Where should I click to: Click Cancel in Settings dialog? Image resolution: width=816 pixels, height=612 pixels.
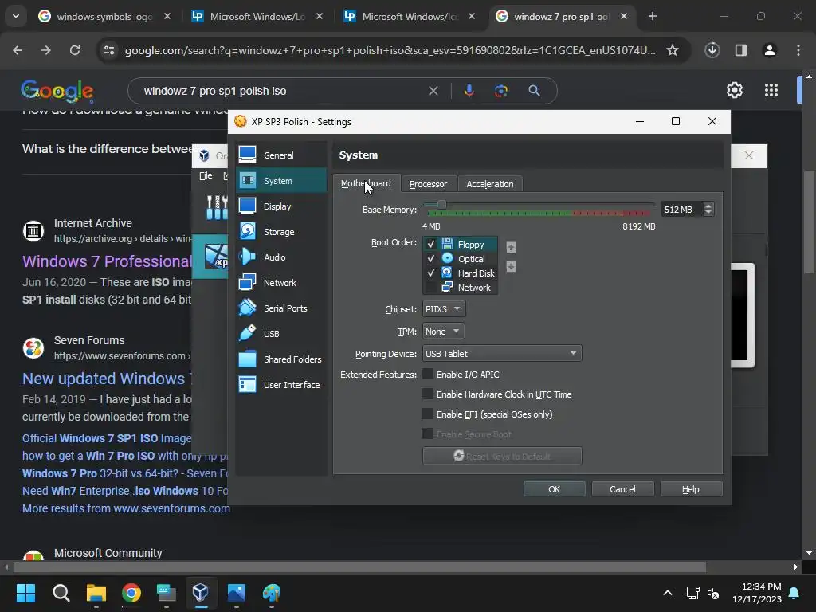[x=622, y=489]
